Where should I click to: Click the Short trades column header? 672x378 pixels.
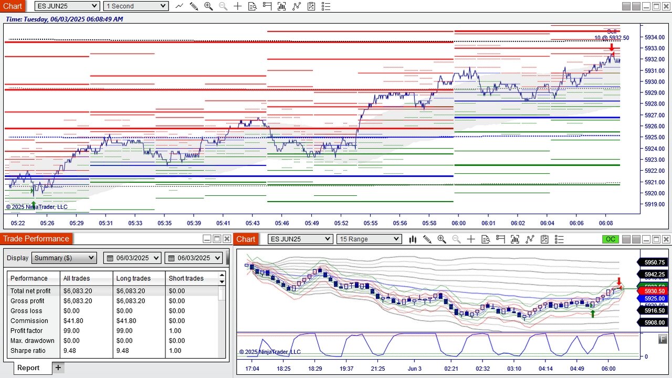(192, 278)
